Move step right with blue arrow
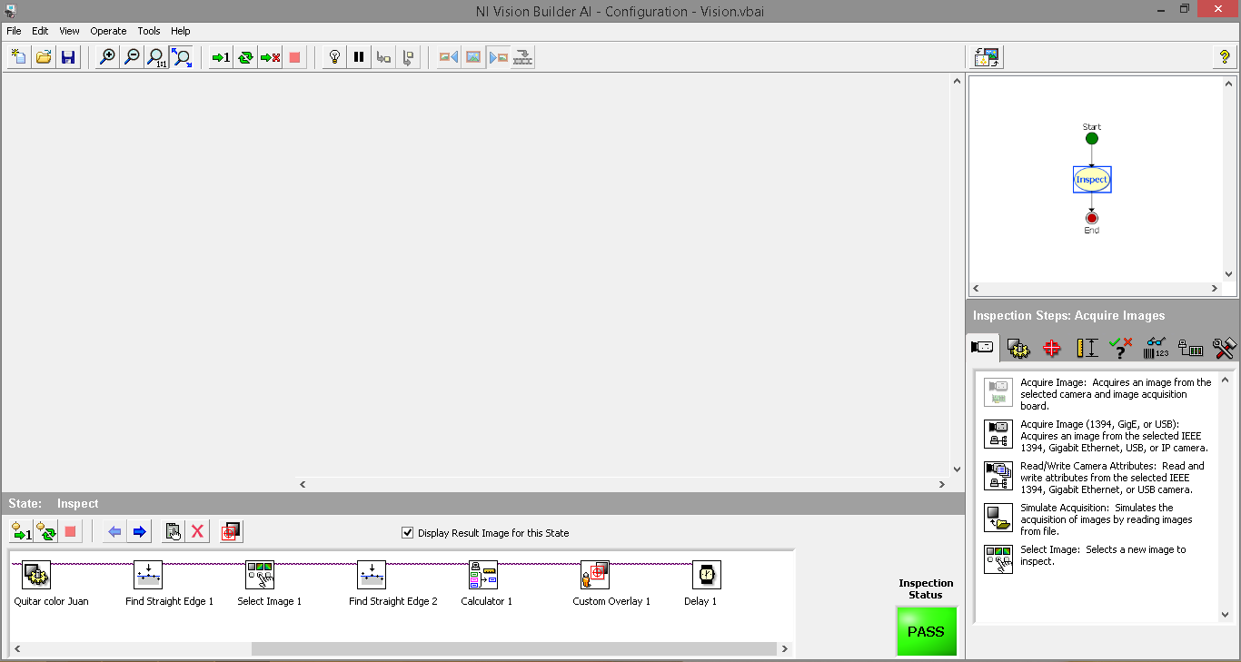Screen dimensions: 1241x662 139,531
